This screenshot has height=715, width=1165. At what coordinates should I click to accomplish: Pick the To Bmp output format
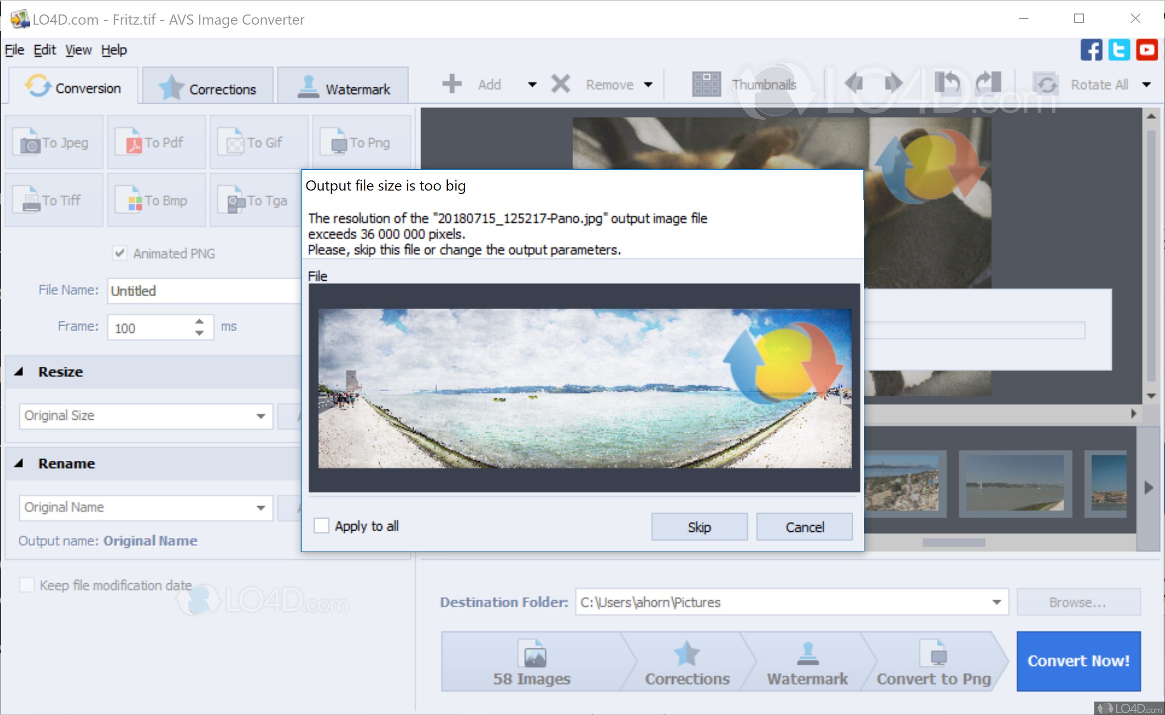coord(156,200)
